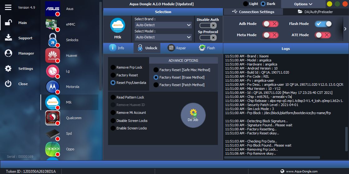This screenshot has height=174, width=349.
Task: Click the red window control circle
Action: [x=345, y=4]
